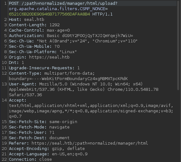Click the Authorization Basic header value

90,36
